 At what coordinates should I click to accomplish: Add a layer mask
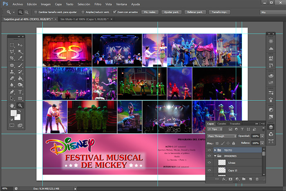click(230, 179)
